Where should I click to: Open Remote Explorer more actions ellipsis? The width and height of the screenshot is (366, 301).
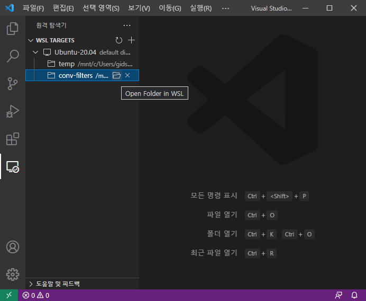127,25
